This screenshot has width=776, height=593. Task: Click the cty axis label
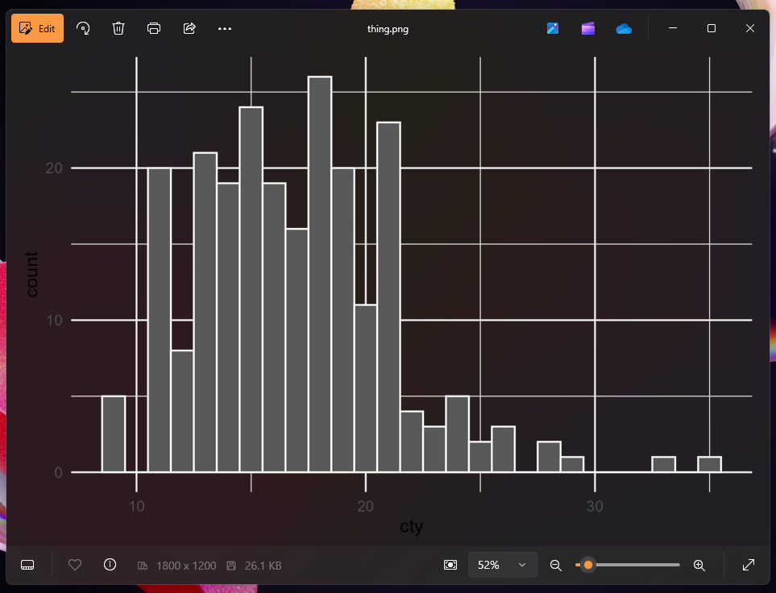pyautogui.click(x=411, y=526)
